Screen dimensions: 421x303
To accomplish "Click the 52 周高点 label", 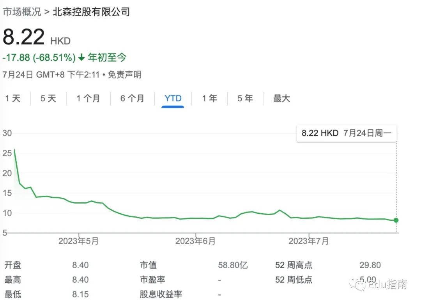I will point(294,265).
